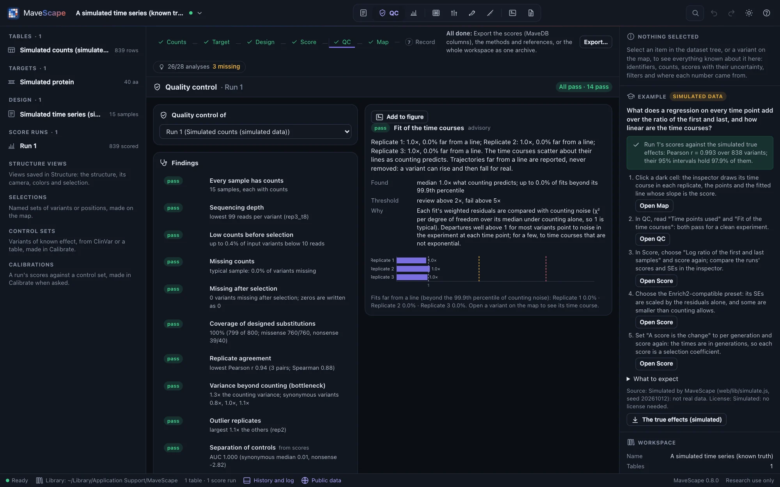The image size is (780, 487).
Task: Open the Structure molecule toolbar icon
Action: point(472,13)
